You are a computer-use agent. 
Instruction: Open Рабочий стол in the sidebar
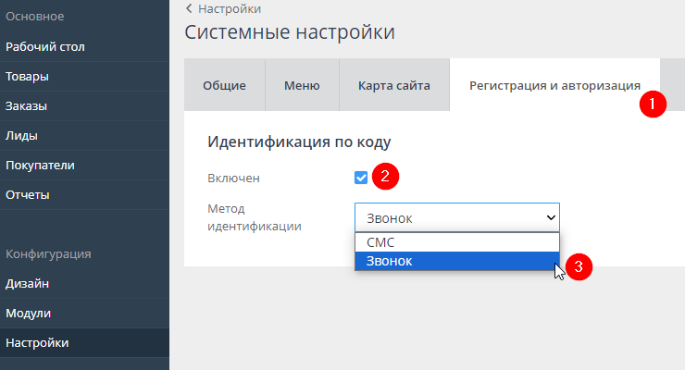click(x=46, y=46)
